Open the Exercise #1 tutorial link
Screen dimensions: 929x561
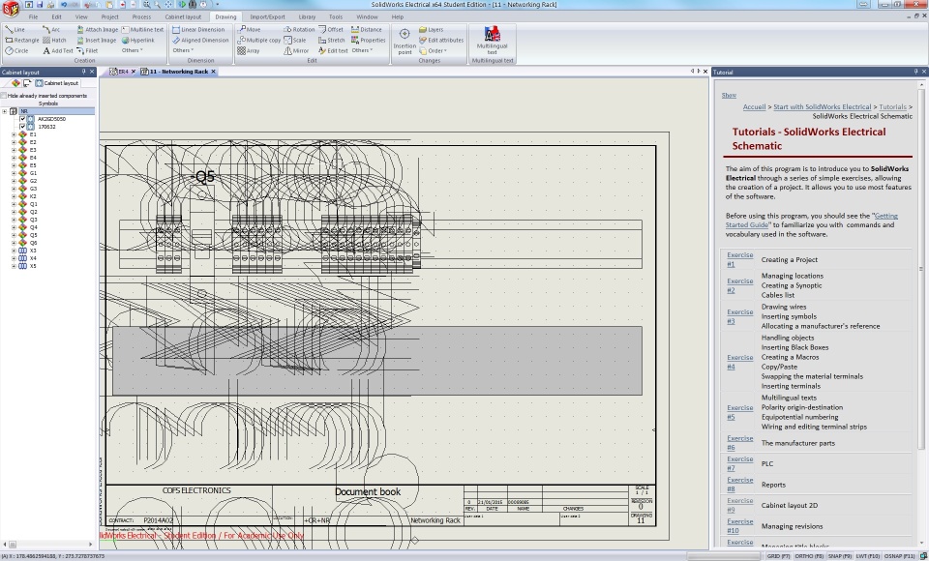click(740, 259)
